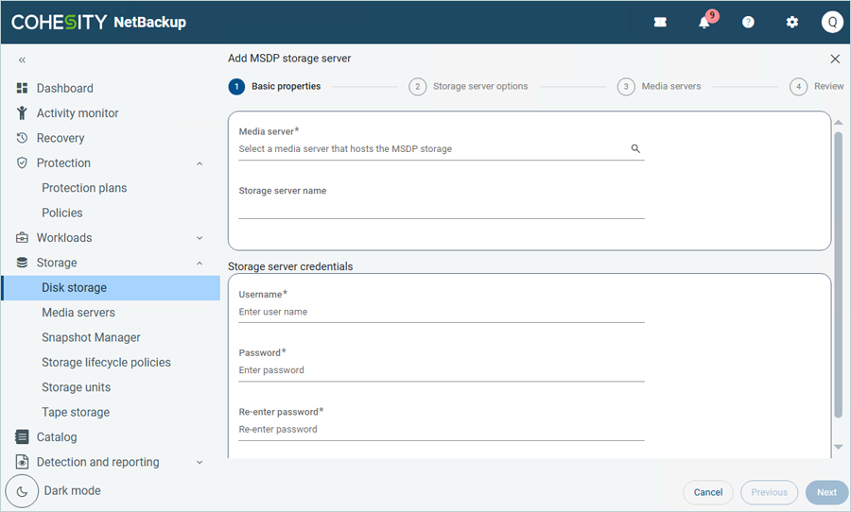Select Media servers in sidebar
Image resolution: width=851 pixels, height=512 pixels.
click(x=78, y=313)
